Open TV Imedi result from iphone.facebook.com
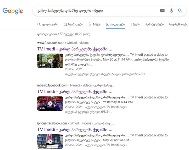 [75, 129]
